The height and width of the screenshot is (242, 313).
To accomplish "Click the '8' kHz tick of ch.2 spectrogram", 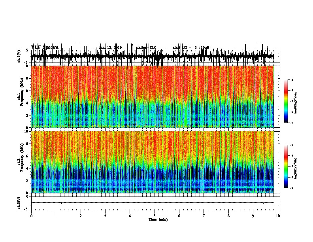I will click(27, 144).
